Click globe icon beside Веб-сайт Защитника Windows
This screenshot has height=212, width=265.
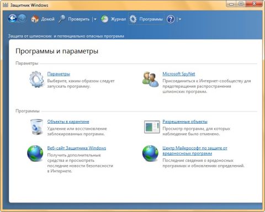click(x=35, y=153)
